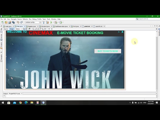Switch to Design view
This screenshot has height=120, width=160.
click(12, 29)
